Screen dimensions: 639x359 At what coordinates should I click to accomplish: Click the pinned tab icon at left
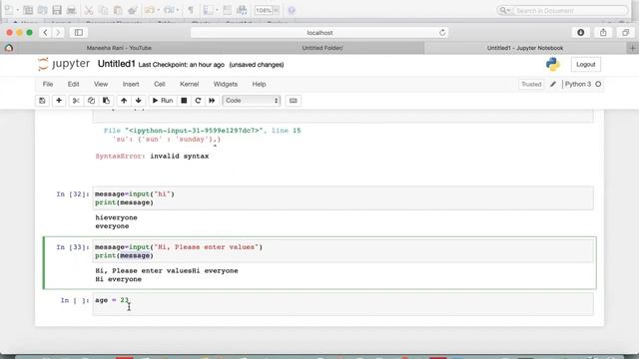[9, 48]
